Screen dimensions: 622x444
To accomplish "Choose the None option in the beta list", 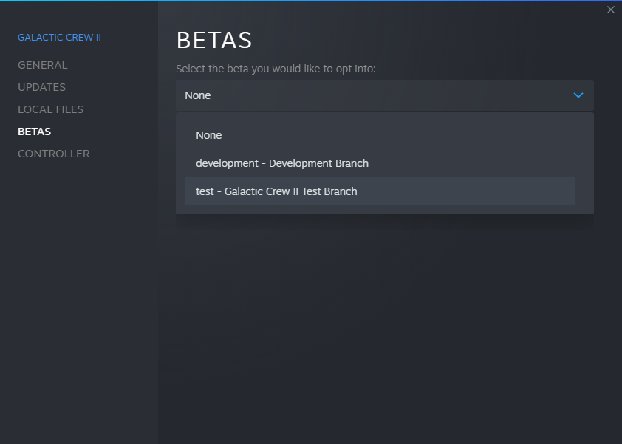I will [x=209, y=135].
